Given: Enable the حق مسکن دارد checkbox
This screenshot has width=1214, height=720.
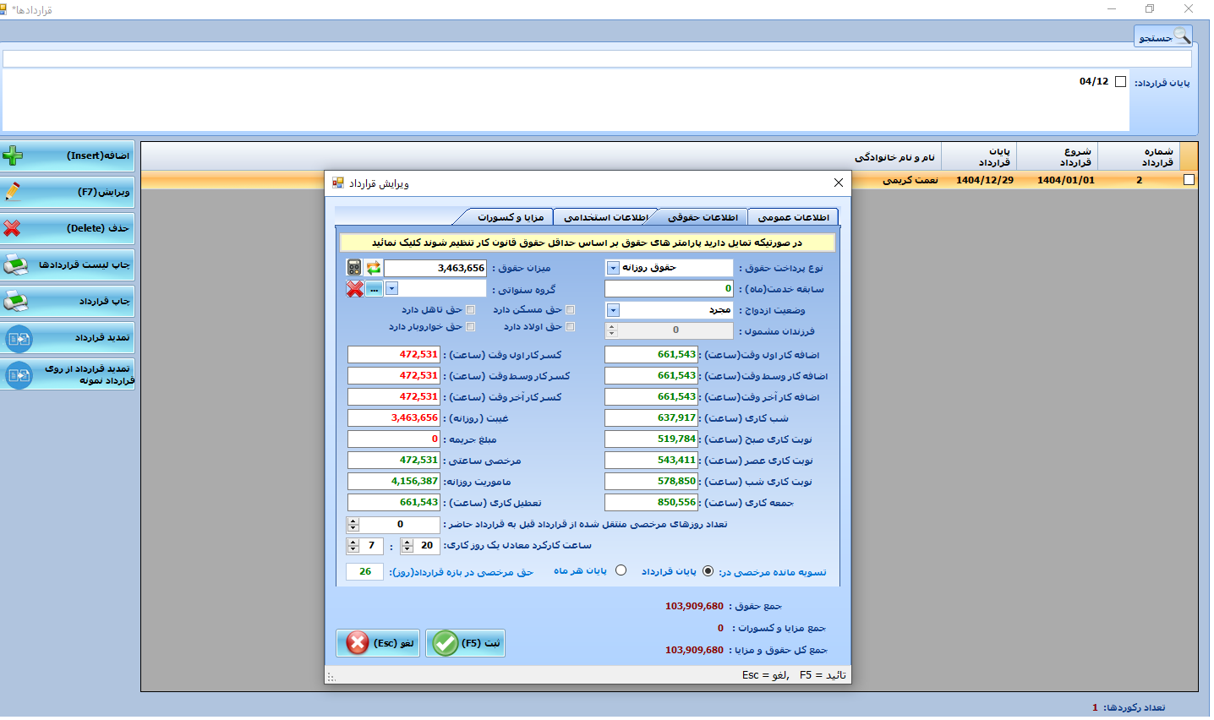Looking at the screenshot, I should pyautogui.click(x=570, y=310).
